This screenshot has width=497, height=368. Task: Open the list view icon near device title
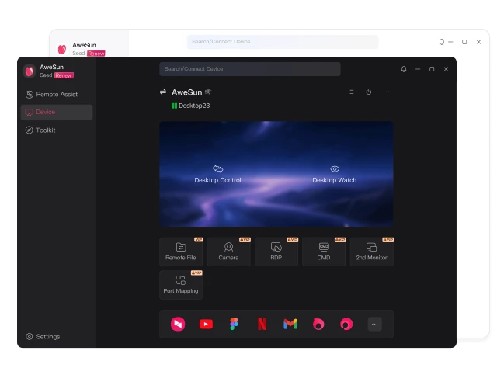[351, 92]
